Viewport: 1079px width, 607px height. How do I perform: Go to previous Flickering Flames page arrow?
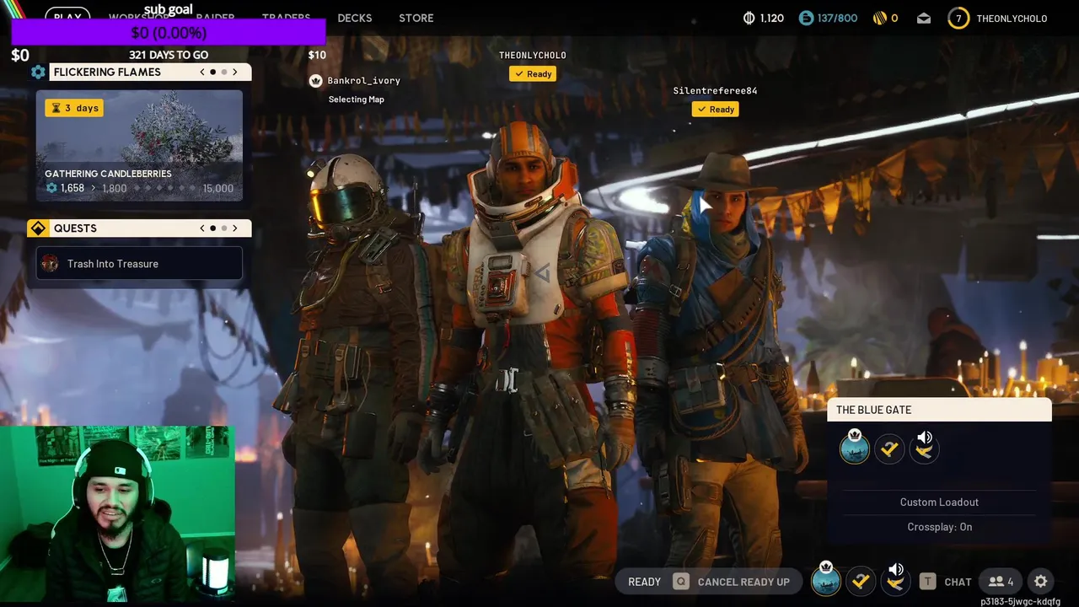[x=202, y=73]
